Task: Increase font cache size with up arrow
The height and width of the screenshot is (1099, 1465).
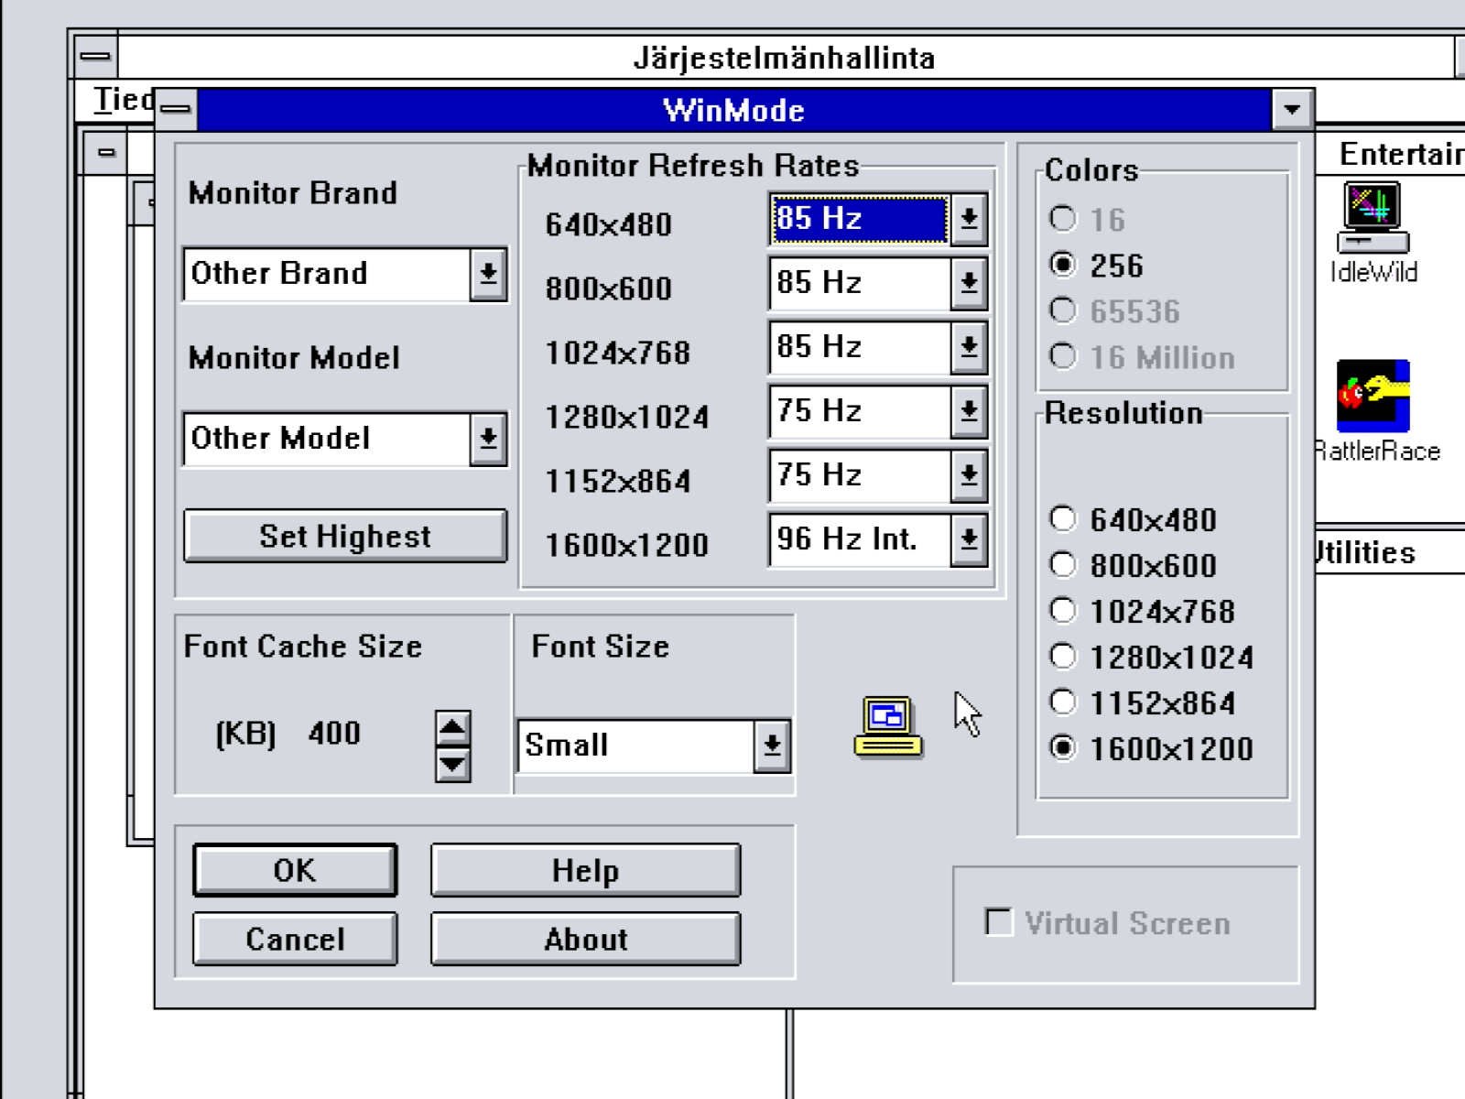Action: [x=452, y=729]
